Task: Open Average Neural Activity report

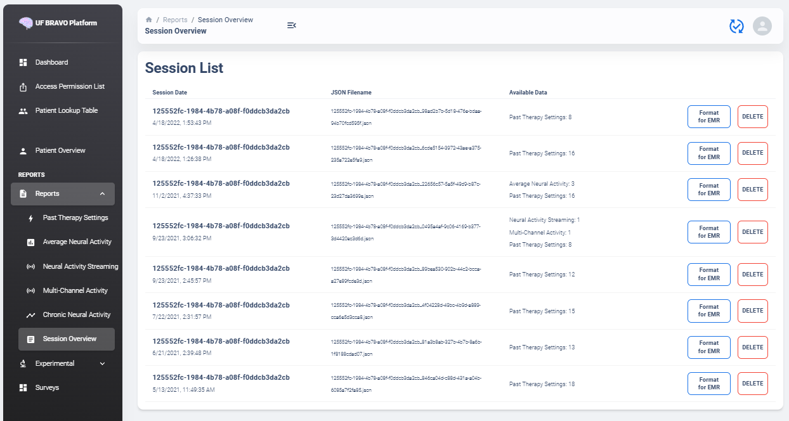Action: click(x=77, y=242)
